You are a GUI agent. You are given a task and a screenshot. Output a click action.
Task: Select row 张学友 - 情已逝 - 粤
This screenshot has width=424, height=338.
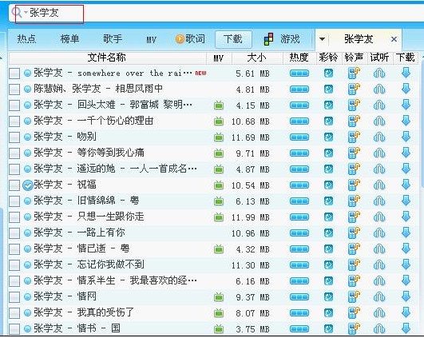tap(213, 249)
